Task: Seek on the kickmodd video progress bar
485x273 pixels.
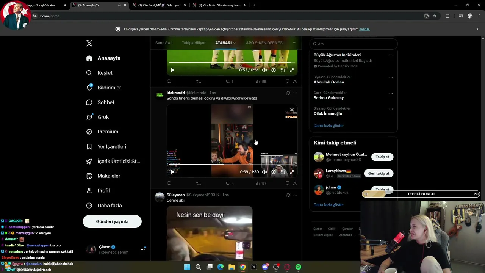Action: click(232, 164)
